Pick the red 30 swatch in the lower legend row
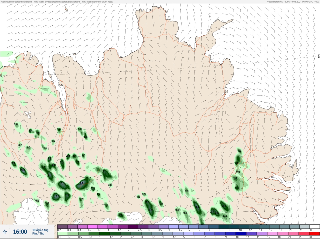This screenshot has height=239, width=320. 314,234
